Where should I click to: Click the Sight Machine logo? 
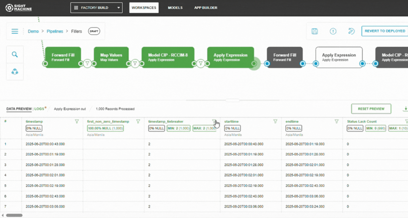18,8
